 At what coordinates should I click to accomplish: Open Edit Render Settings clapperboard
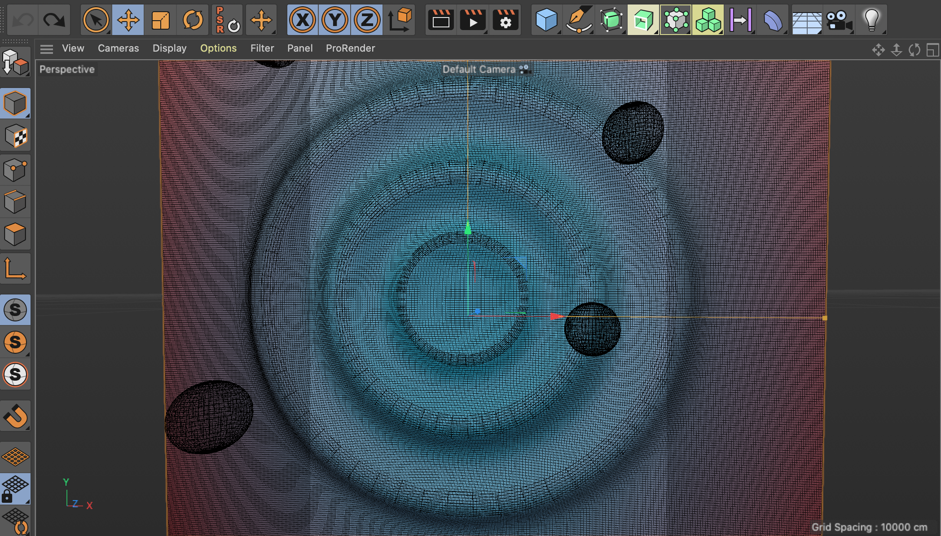tap(506, 20)
